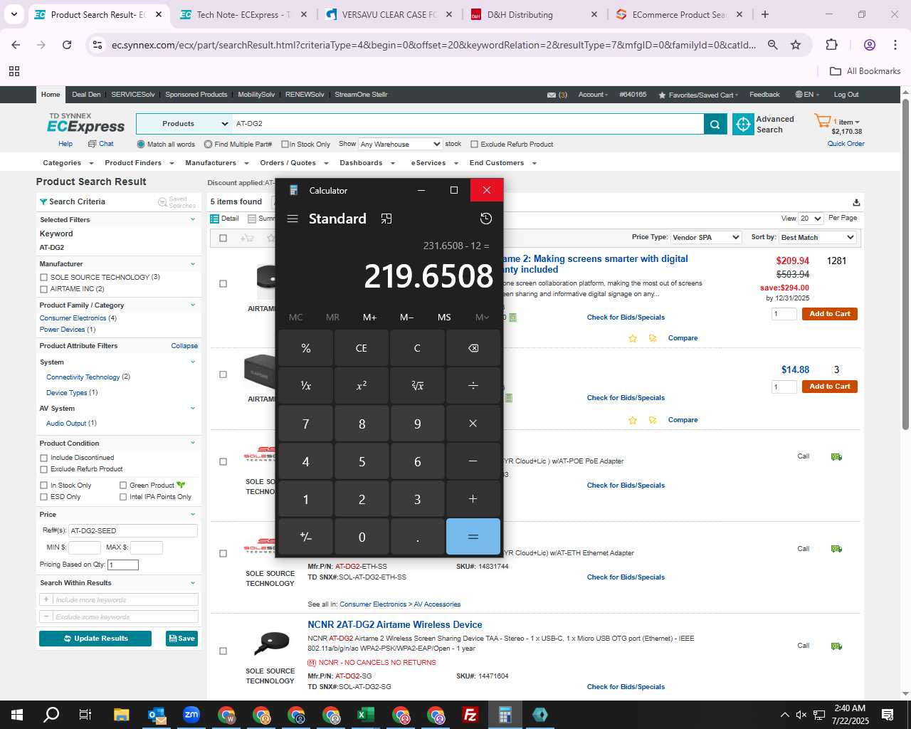Check the ESD Only option

pos(44,497)
